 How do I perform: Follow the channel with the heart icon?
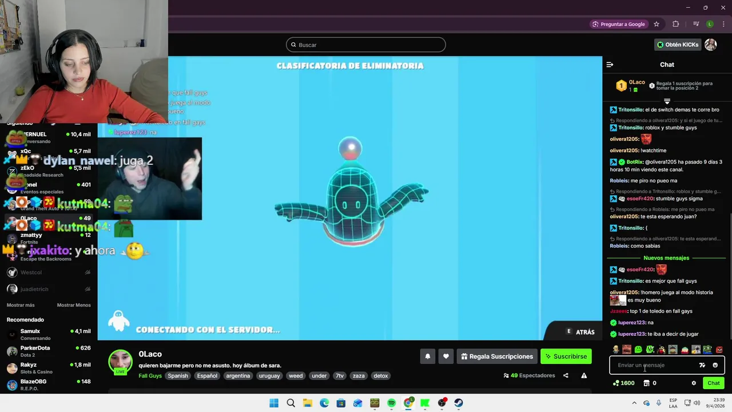446,356
